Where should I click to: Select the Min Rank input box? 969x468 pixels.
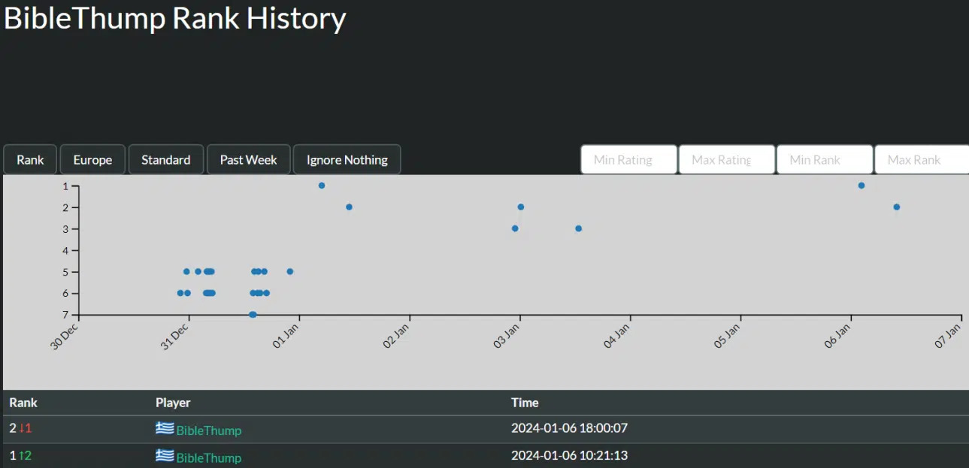(824, 159)
